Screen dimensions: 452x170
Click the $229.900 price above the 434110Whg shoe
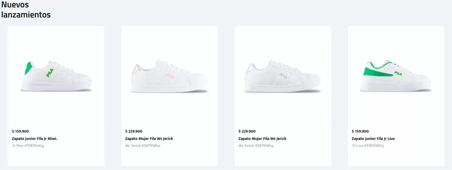coord(247,131)
